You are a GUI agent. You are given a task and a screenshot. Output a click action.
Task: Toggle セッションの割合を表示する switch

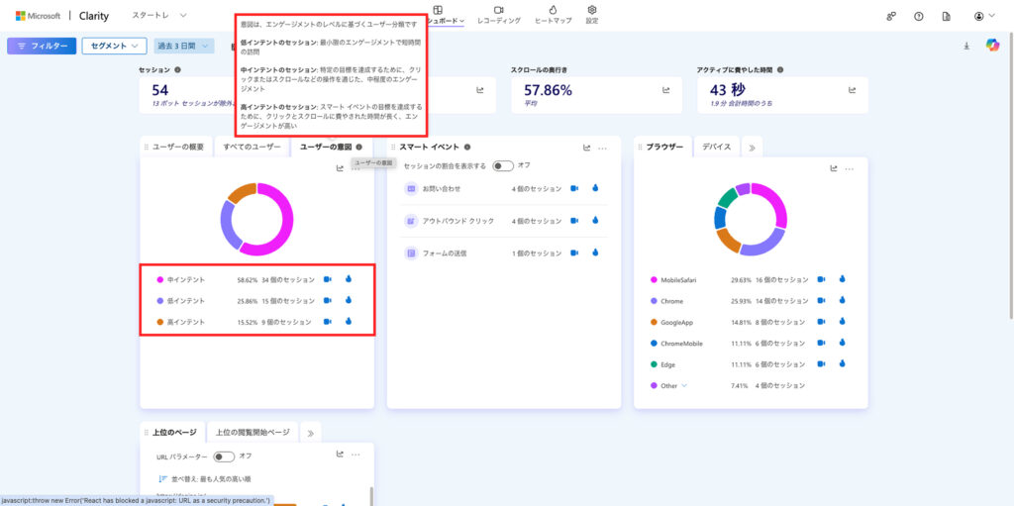click(503, 165)
